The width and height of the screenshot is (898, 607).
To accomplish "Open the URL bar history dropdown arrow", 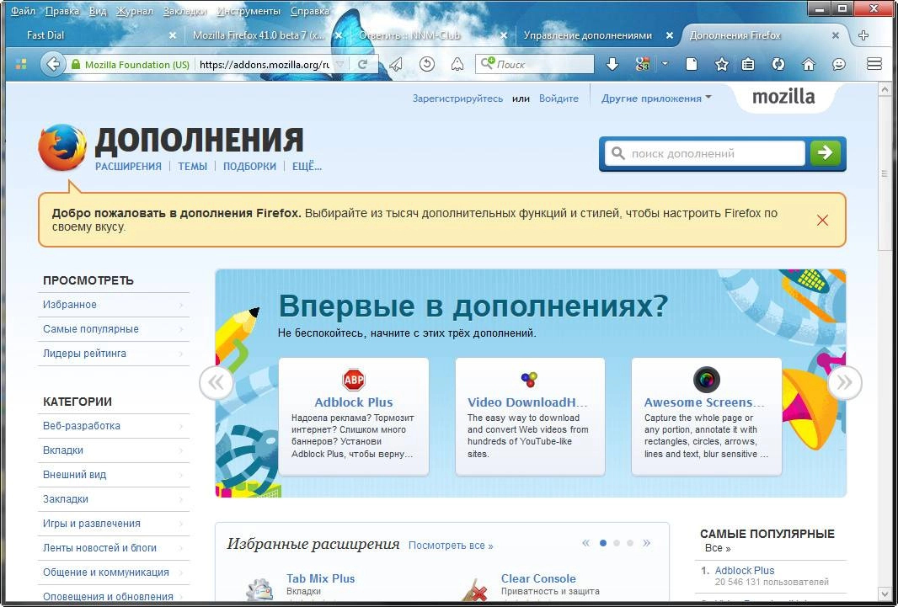I will (x=339, y=64).
